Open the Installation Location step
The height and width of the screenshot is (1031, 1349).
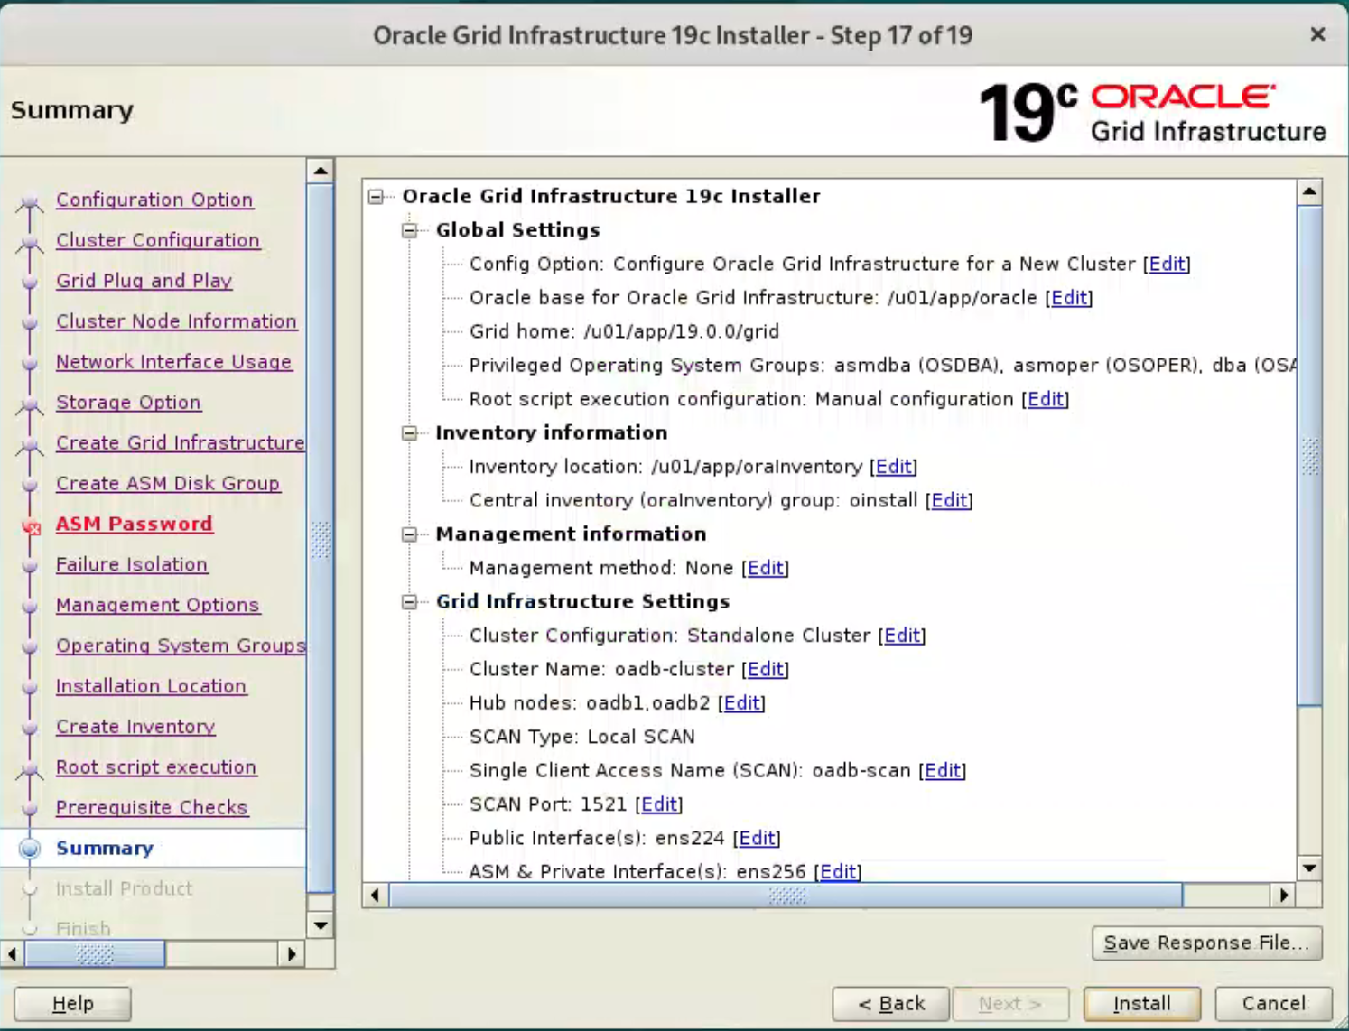tap(152, 686)
